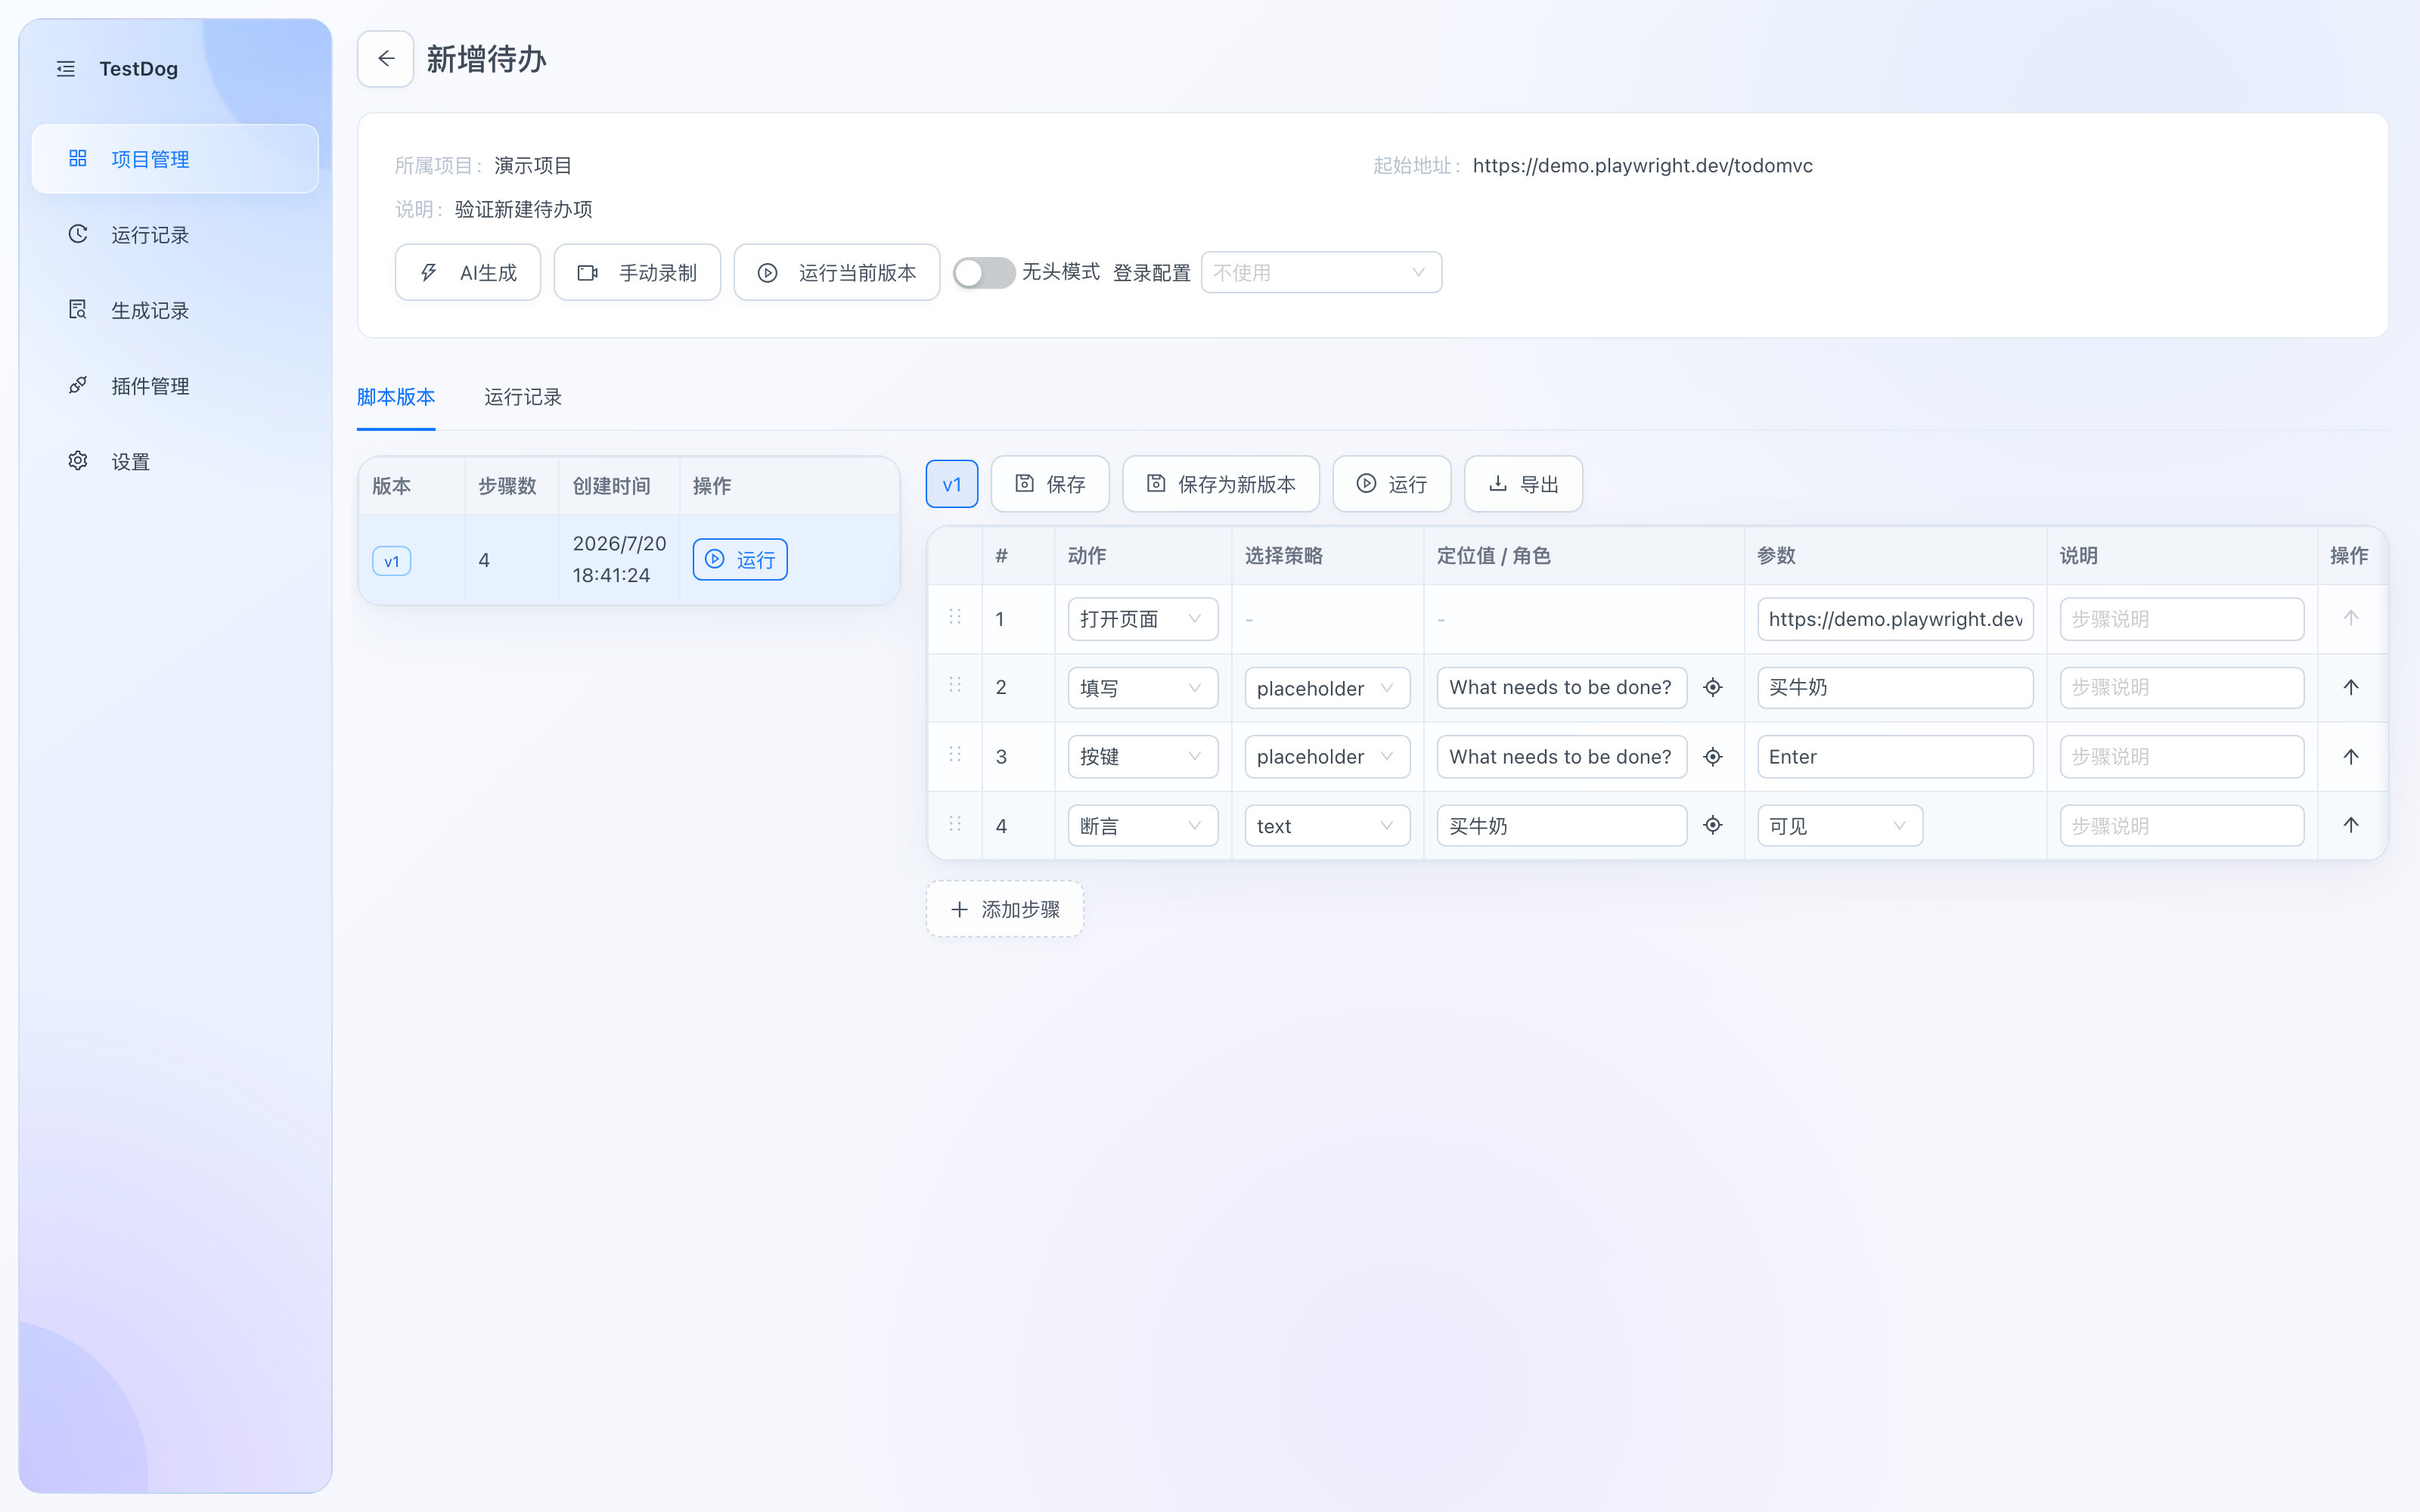Click step 4 locator field 买牛奶

point(1562,826)
